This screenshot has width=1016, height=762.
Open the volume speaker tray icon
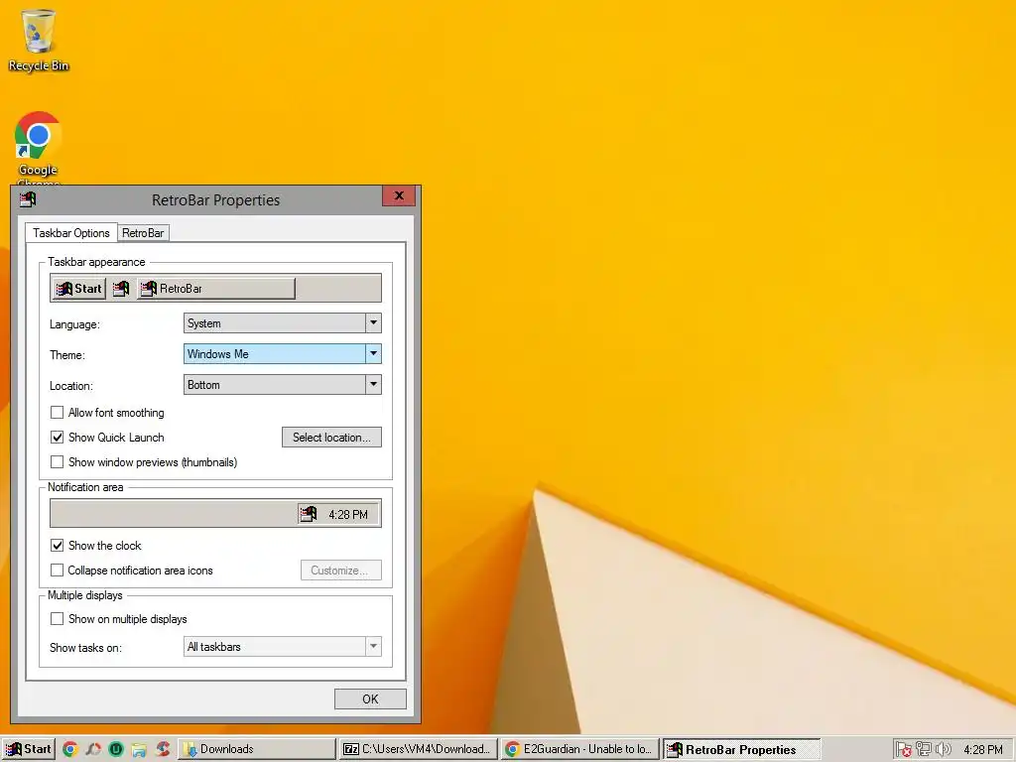coord(944,750)
